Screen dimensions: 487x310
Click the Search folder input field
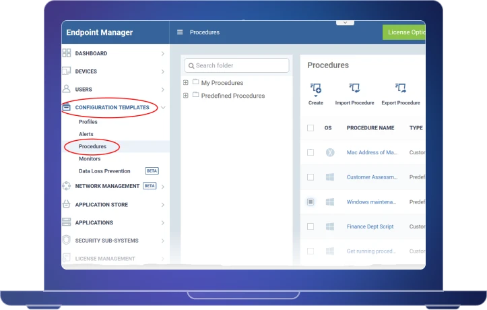[236, 65]
